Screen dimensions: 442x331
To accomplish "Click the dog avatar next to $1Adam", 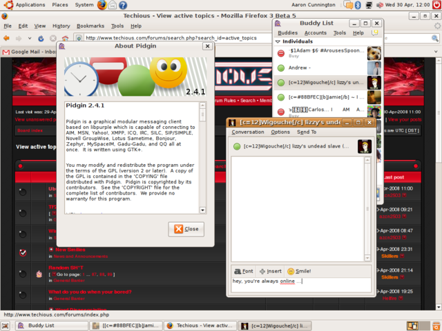I will (374, 53).
